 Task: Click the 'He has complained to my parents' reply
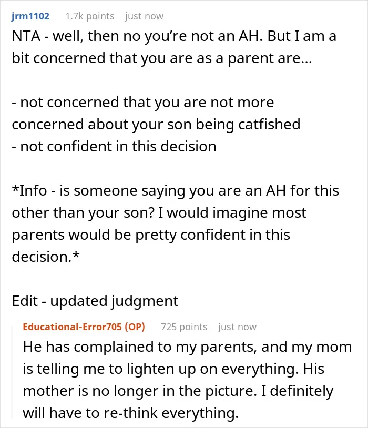[x=187, y=380]
